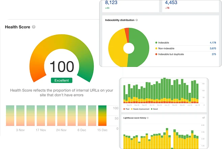The height and width of the screenshot is (149, 222).
Task: Click the red Poor legend dot
Action: (x=124, y=109)
